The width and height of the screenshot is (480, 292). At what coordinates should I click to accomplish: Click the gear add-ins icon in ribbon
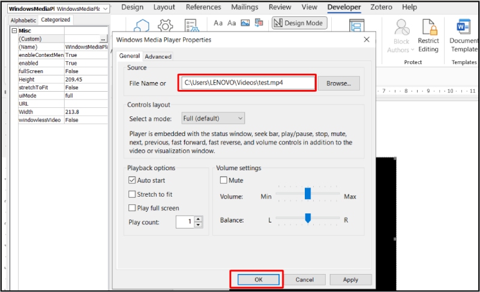[x=165, y=26]
